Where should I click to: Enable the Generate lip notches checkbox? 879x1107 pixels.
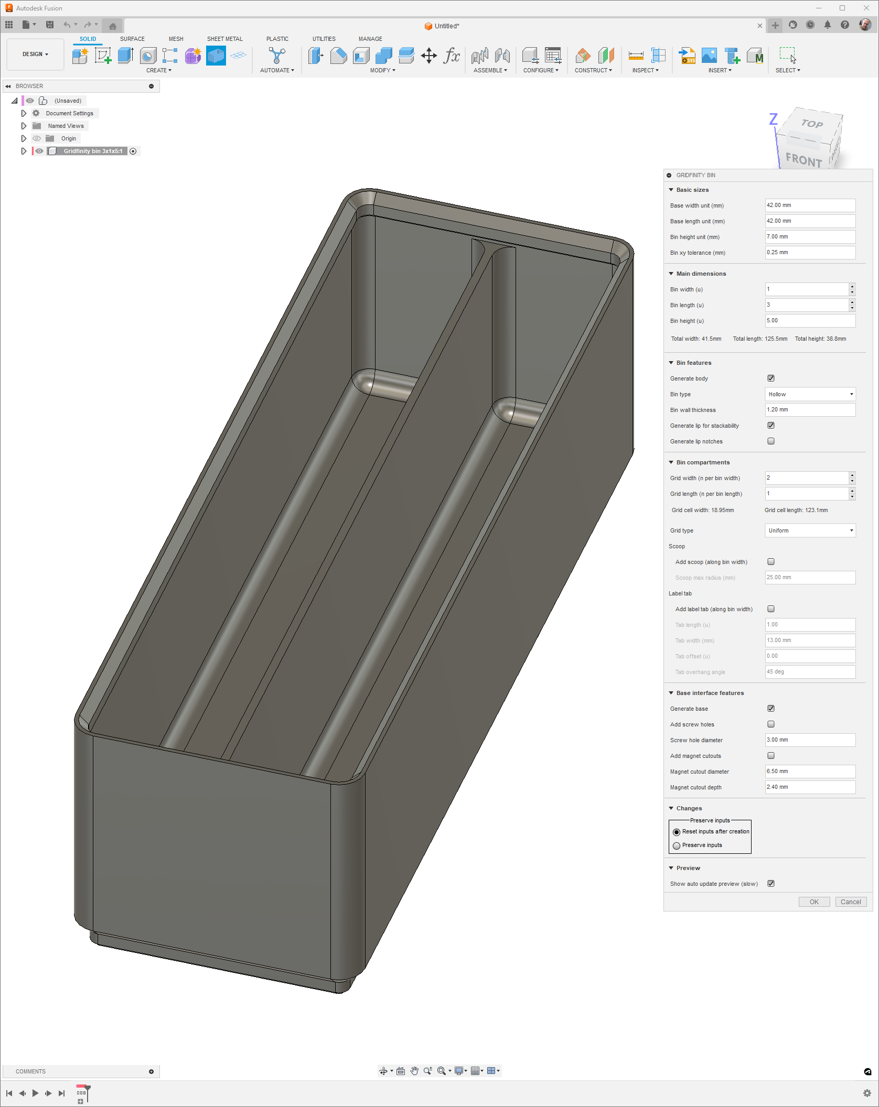(x=770, y=441)
